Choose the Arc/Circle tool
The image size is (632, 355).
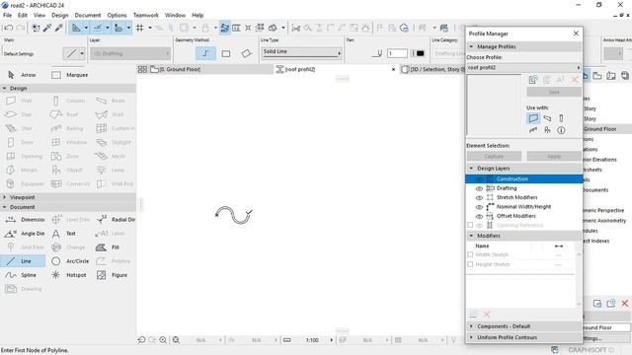tap(70, 261)
